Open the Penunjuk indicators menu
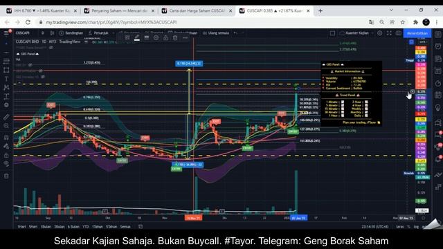Viewport: 443px width, 249px height. tap(98, 33)
